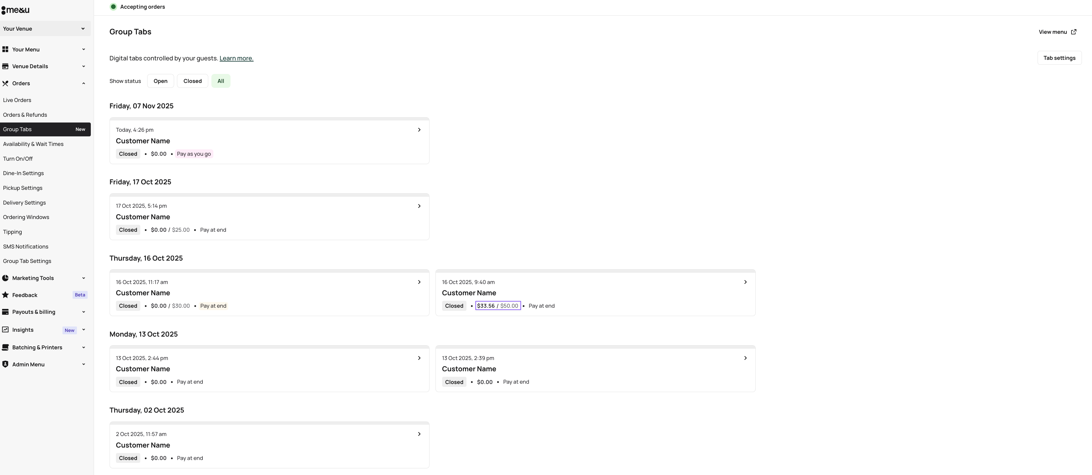
Task: Click the Marketing Tools pie chart icon
Action: pyautogui.click(x=5, y=278)
